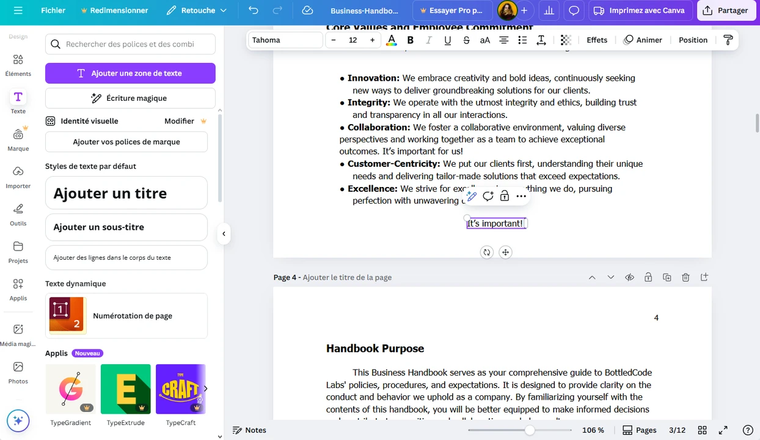Open the transparency checkerboard control
Image resolution: width=760 pixels, height=440 pixels.
[566, 40]
